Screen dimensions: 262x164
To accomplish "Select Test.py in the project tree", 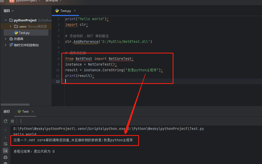I will point(24,33).
